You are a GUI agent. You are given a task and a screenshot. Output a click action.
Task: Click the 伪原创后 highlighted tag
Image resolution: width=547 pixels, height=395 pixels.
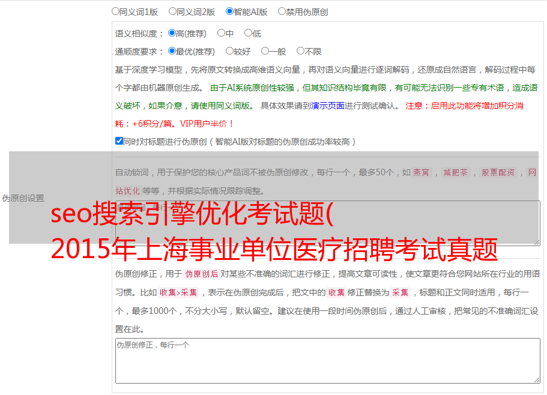[202, 274]
